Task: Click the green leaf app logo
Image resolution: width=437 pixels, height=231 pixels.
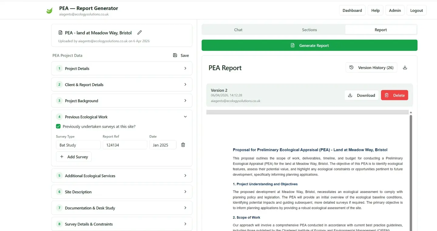Action: (x=49, y=11)
